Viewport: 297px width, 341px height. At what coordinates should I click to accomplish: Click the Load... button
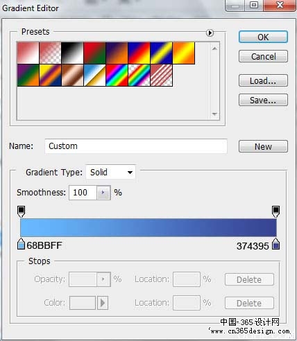click(x=263, y=80)
